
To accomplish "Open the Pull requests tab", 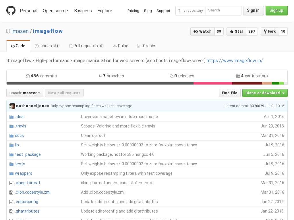I will point(86,46).
